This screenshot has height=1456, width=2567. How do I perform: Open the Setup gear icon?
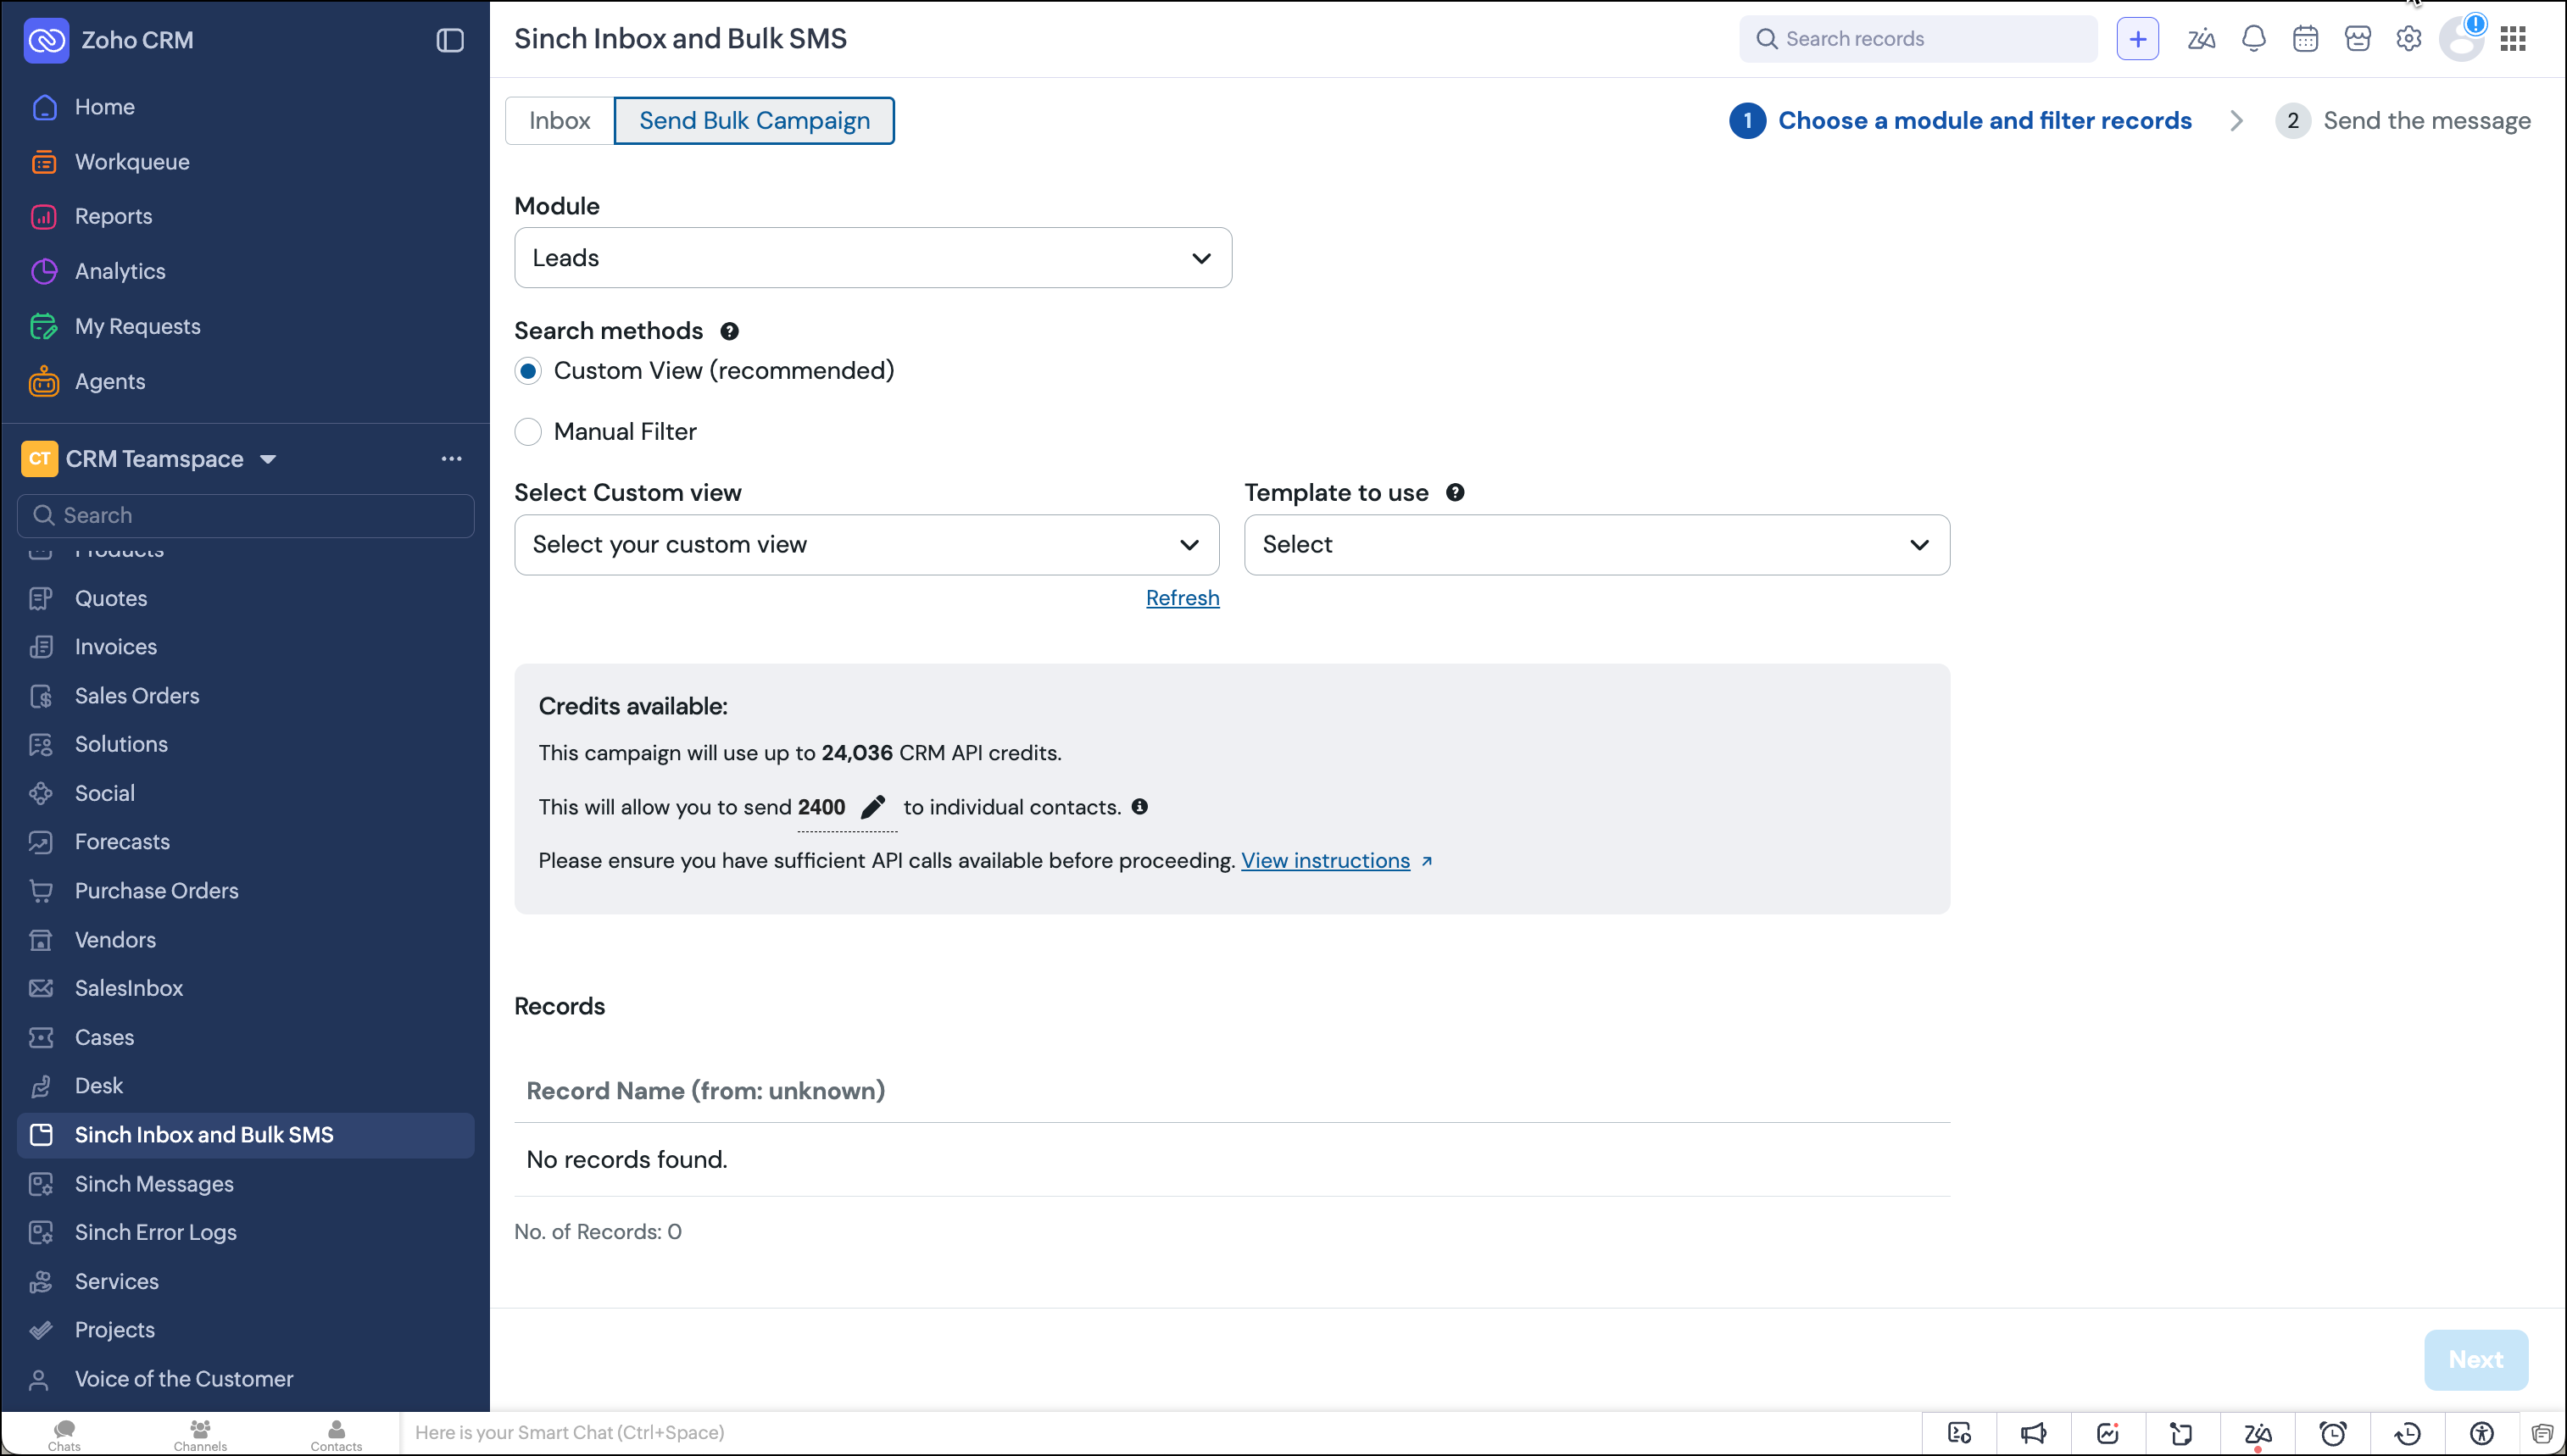pos(2408,39)
